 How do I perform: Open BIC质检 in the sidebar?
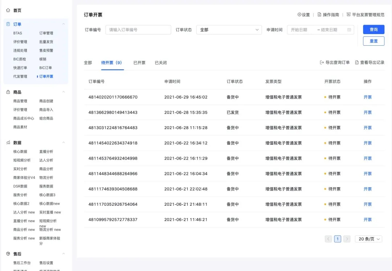point(20,59)
